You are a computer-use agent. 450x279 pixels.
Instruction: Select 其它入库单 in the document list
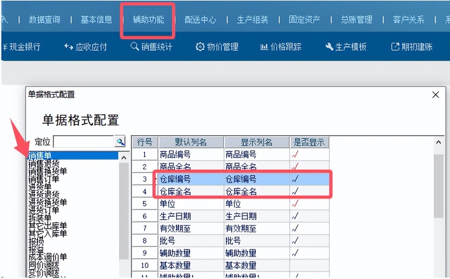[47, 234]
